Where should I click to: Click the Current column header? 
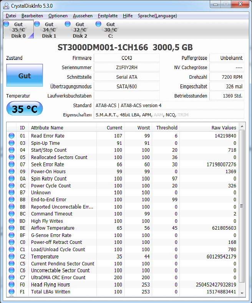(110, 128)
